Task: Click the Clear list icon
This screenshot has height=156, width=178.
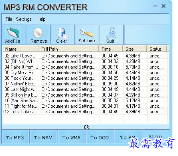Action: (x=63, y=33)
